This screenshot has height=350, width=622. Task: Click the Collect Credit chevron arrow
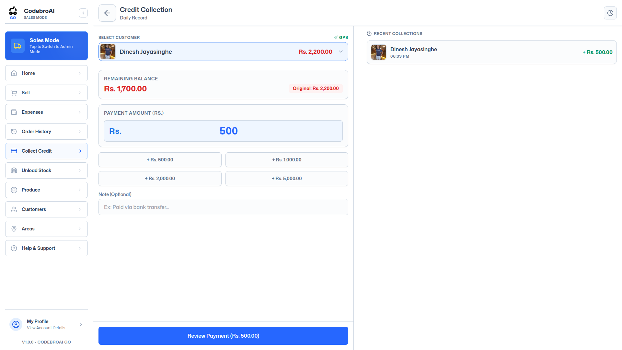80,151
